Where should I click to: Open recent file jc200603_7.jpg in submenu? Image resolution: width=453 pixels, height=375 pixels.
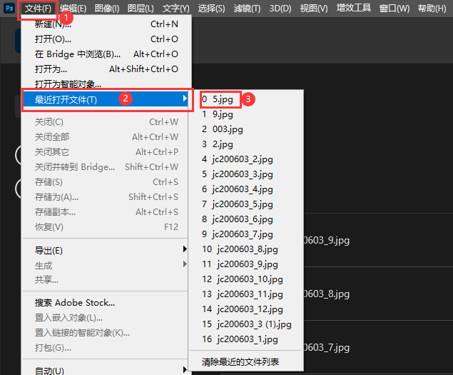point(246,234)
